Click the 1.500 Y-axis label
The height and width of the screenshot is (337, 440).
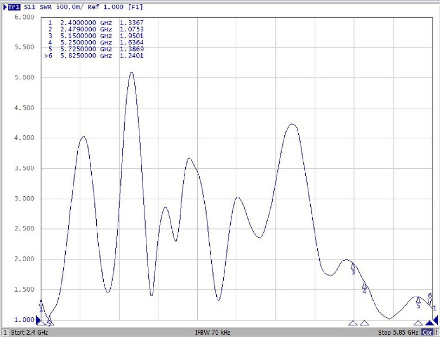pos(24,289)
